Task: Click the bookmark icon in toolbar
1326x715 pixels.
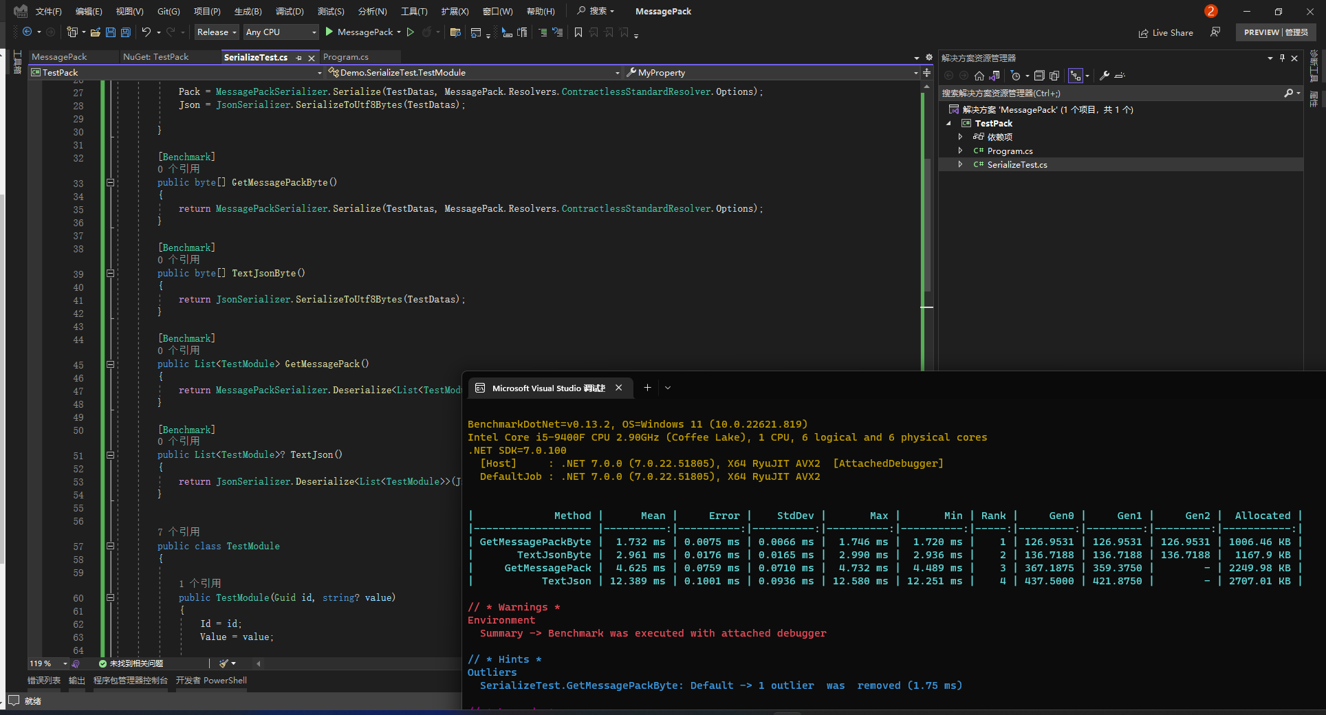Action: 578,32
